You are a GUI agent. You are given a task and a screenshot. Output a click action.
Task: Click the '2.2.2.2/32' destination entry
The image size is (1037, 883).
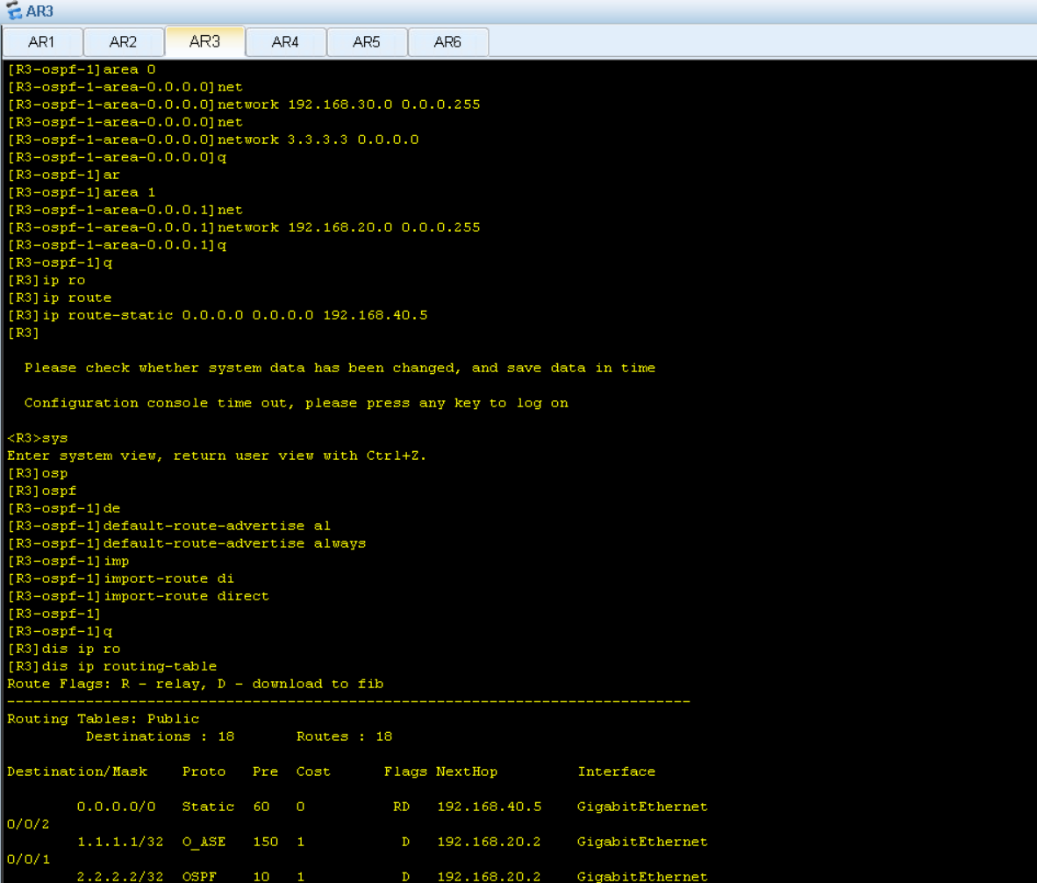tap(120, 876)
